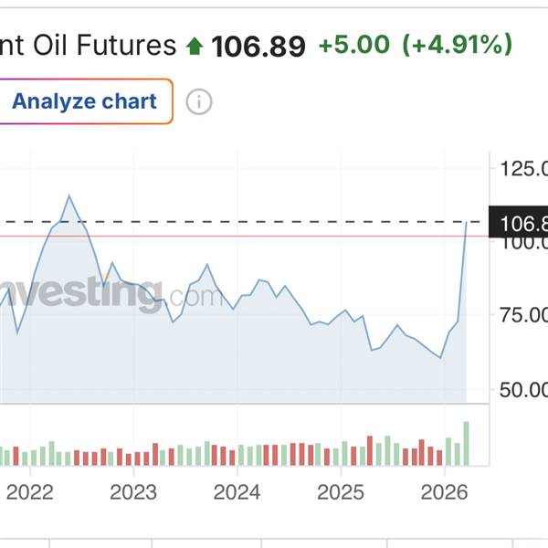
Task: Click the black current price label on axis
Action: click(520, 223)
